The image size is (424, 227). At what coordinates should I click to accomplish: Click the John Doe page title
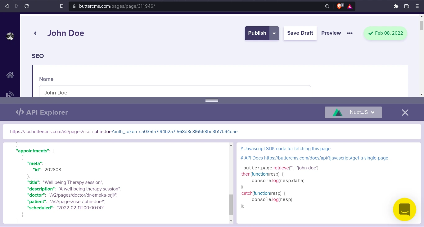click(x=65, y=33)
